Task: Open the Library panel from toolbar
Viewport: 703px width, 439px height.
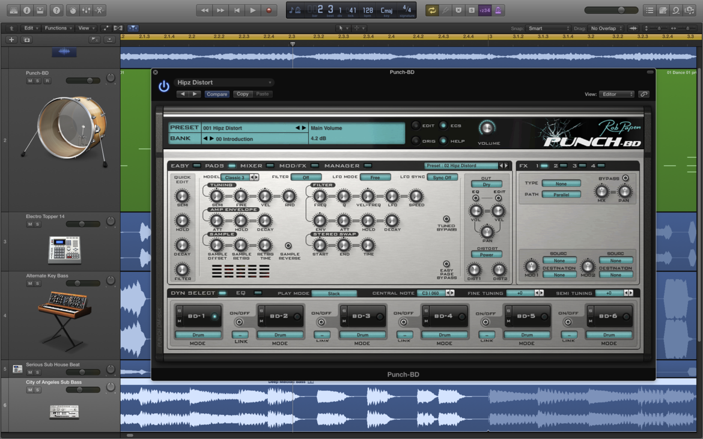Action: click(13, 10)
